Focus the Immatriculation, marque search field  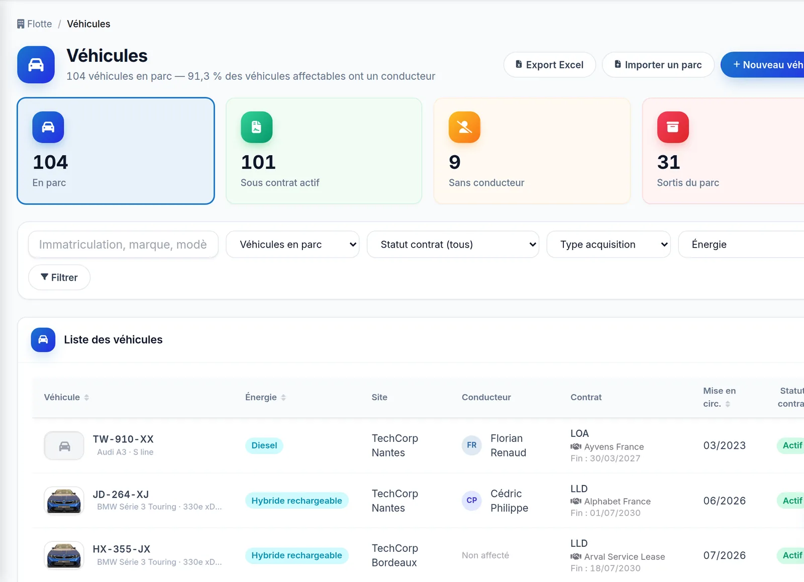[123, 245]
